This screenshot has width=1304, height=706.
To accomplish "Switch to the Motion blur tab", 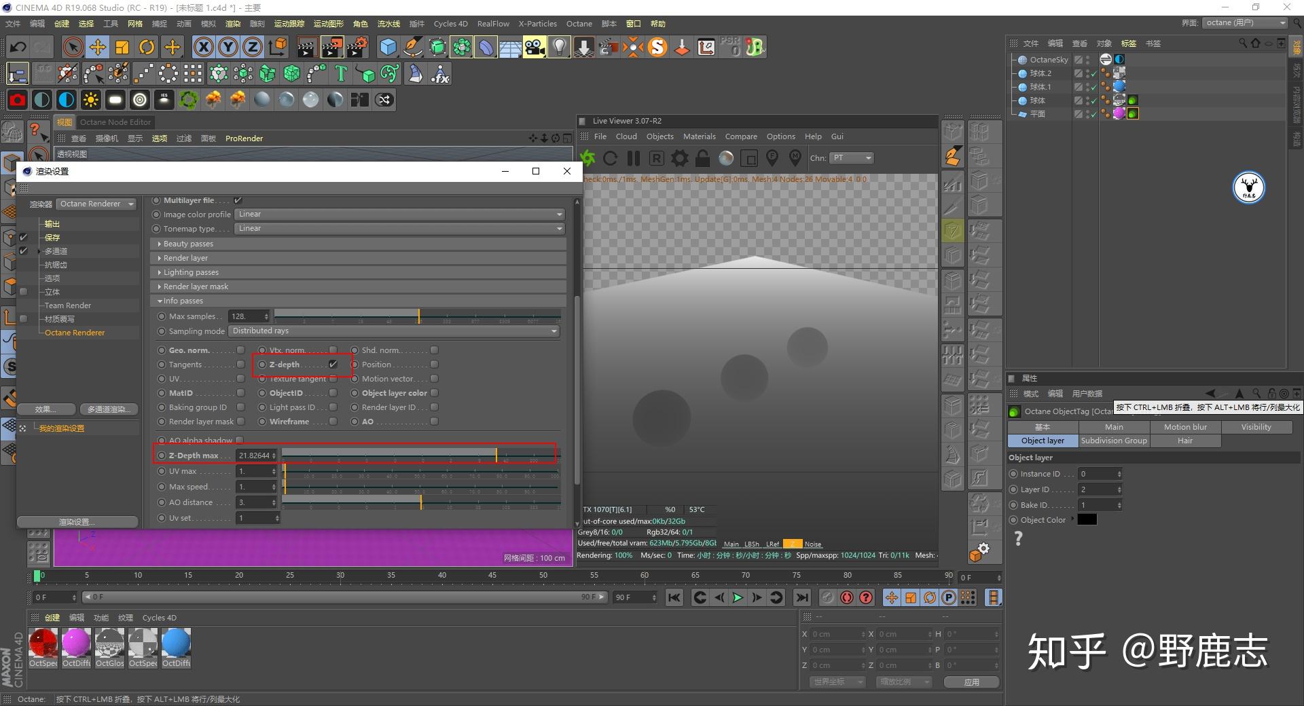I will point(1185,427).
